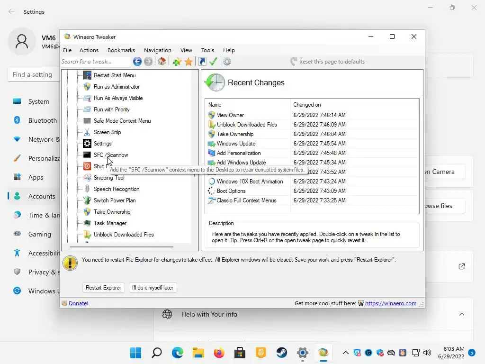Viewport: 485px width, 364px height.
Task: Open Firefox from the taskbar
Action: (x=219, y=353)
